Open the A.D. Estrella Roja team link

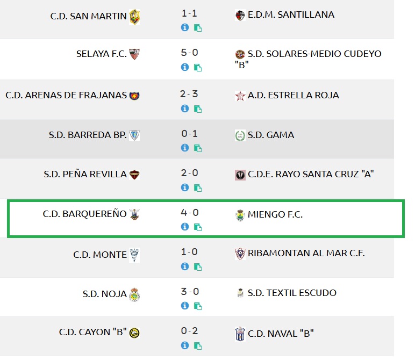[293, 96]
